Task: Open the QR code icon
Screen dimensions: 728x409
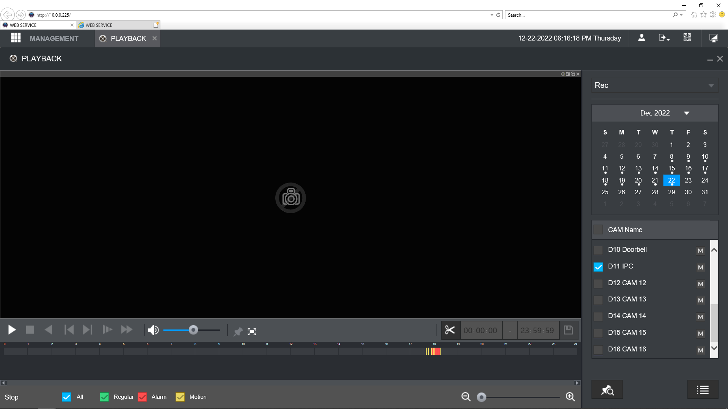Action: 687,38
